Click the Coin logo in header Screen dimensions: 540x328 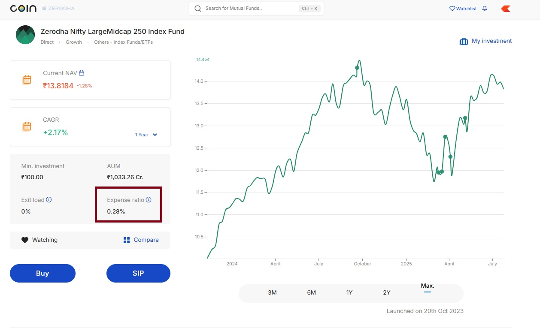(x=23, y=9)
